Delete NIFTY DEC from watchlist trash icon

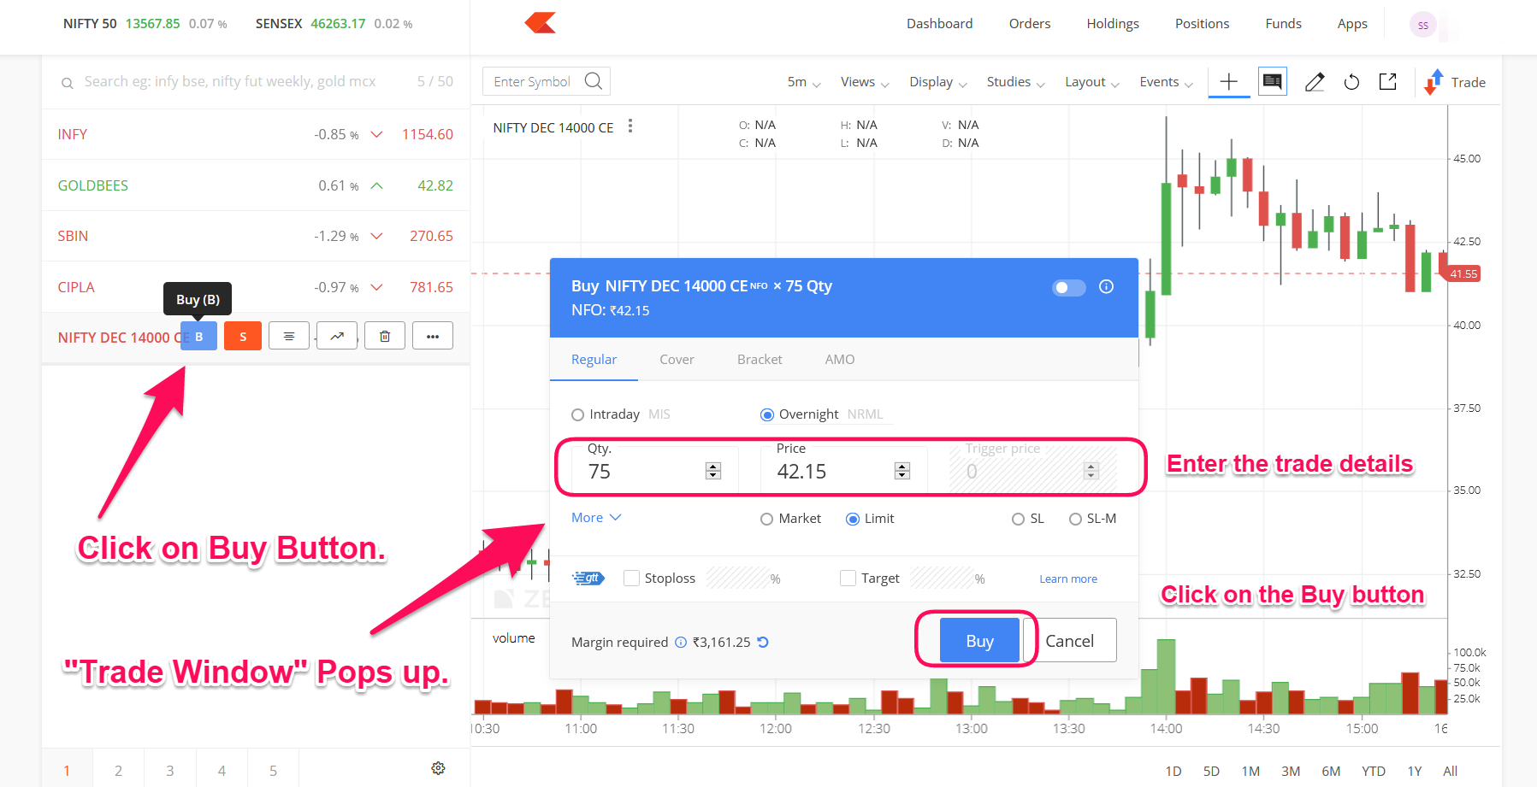coord(385,337)
